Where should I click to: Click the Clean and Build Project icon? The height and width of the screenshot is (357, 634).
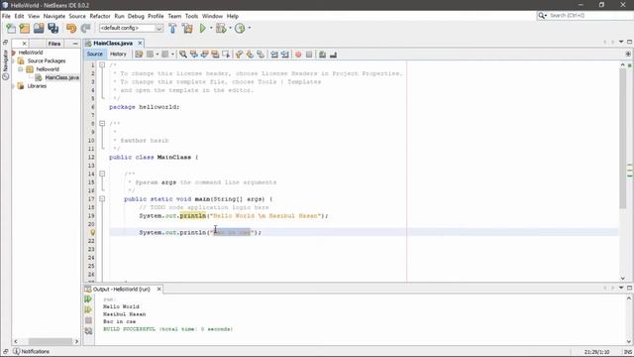point(187,28)
